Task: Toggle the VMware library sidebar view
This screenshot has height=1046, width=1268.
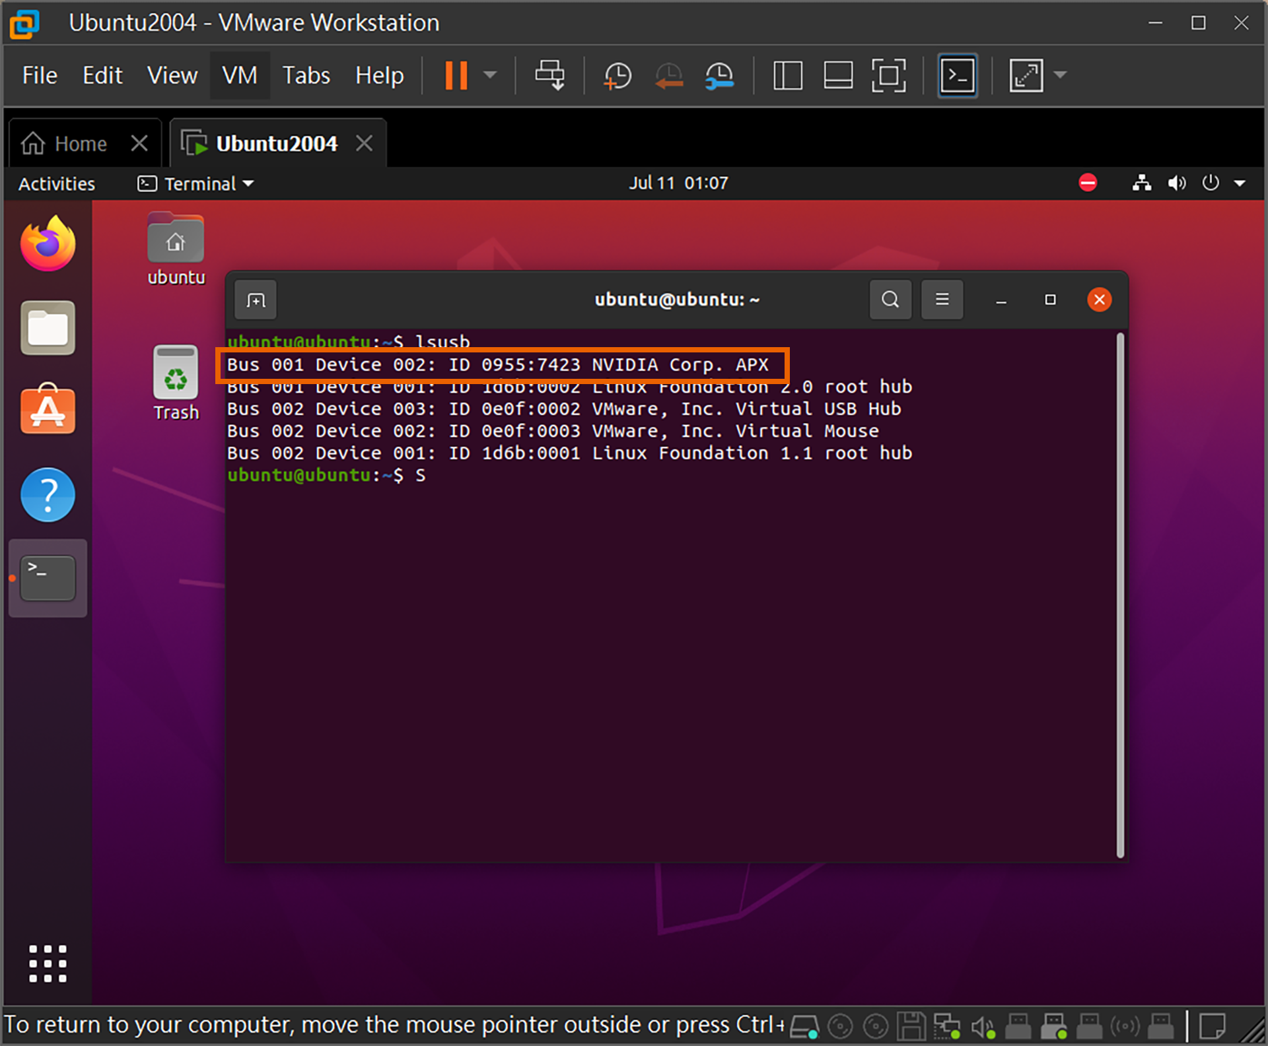Action: (x=787, y=75)
